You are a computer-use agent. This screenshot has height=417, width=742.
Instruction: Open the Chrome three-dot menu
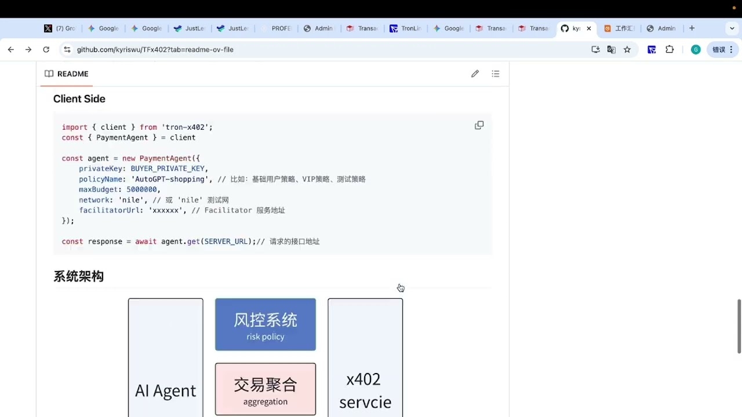(x=732, y=50)
